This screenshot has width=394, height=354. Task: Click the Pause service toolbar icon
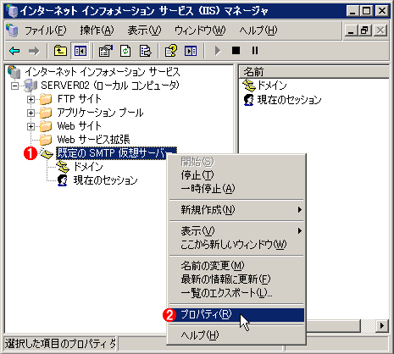(x=255, y=51)
